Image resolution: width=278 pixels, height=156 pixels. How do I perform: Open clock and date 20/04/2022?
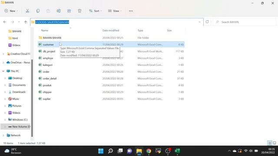pyautogui.click(x=268, y=151)
